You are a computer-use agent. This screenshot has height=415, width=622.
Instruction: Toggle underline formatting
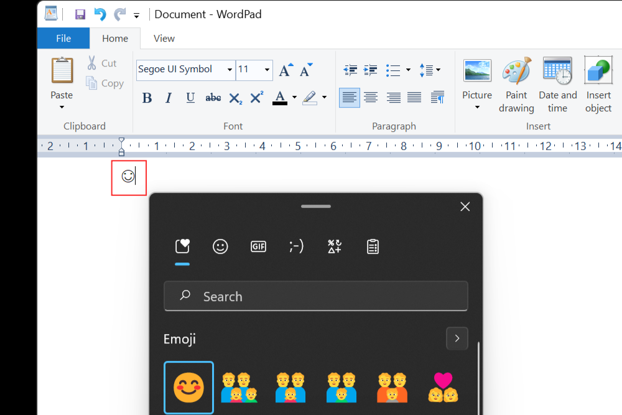pos(190,98)
